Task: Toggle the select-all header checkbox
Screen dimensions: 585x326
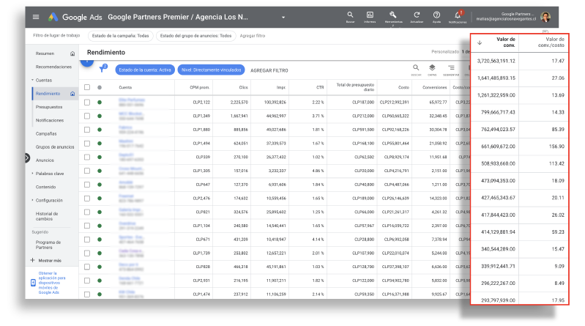Action: (x=87, y=87)
